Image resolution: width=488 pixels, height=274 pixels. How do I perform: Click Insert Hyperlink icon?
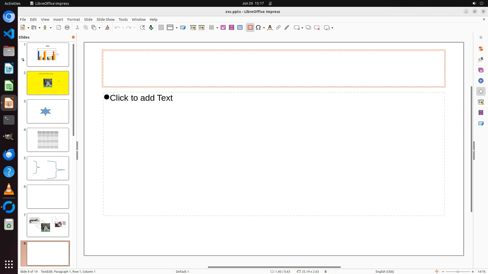tap(278, 28)
